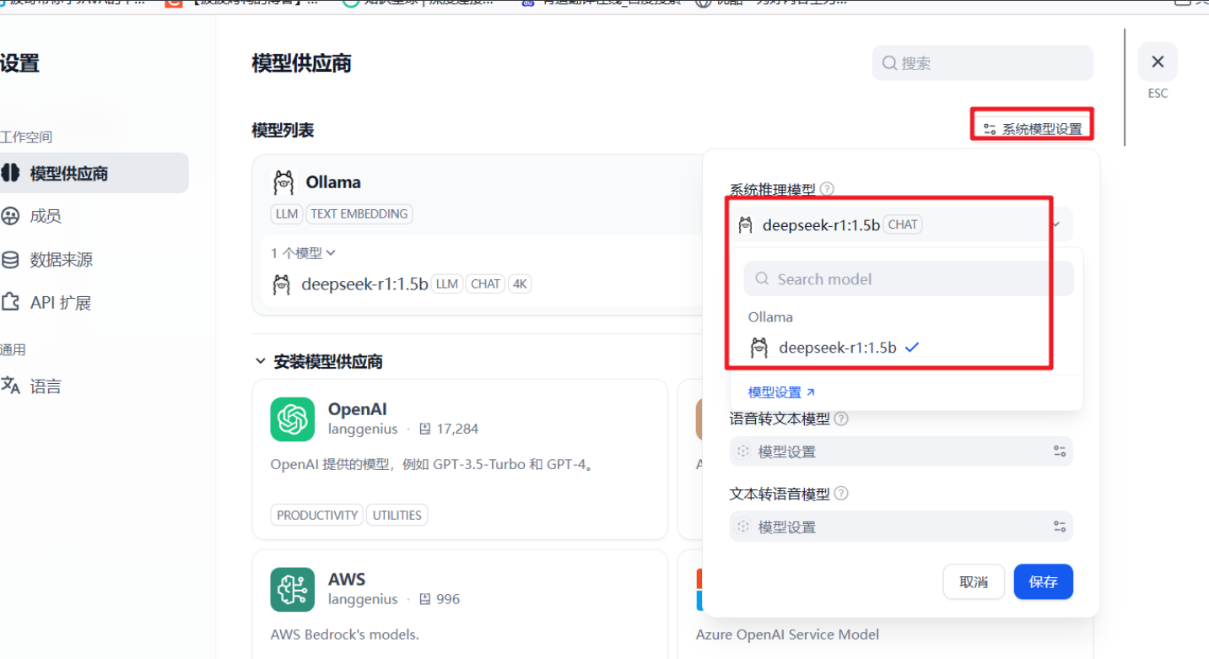Click the Ollama group label in dropdown
This screenshot has height=659, width=1209.
[x=770, y=317]
